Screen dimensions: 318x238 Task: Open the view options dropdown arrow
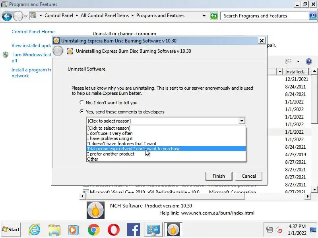pos(298,61)
